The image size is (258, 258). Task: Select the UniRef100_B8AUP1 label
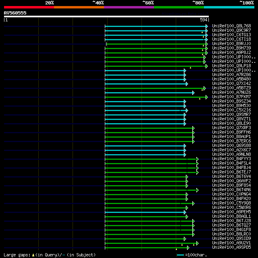tap(231, 137)
